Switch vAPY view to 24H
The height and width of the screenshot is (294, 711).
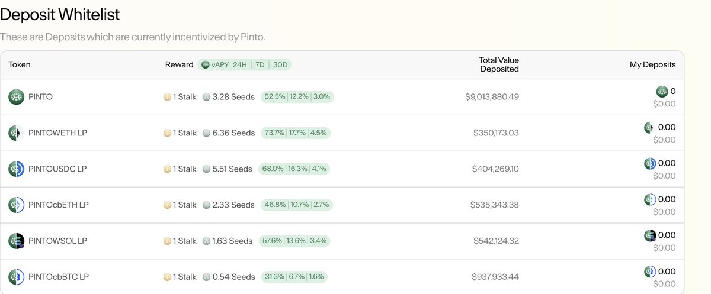240,64
